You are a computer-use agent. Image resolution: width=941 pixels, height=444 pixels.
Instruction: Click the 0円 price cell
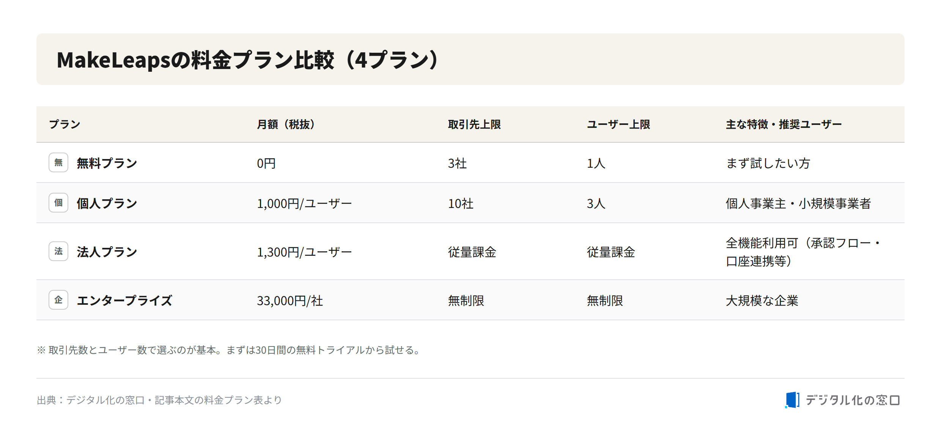266,163
